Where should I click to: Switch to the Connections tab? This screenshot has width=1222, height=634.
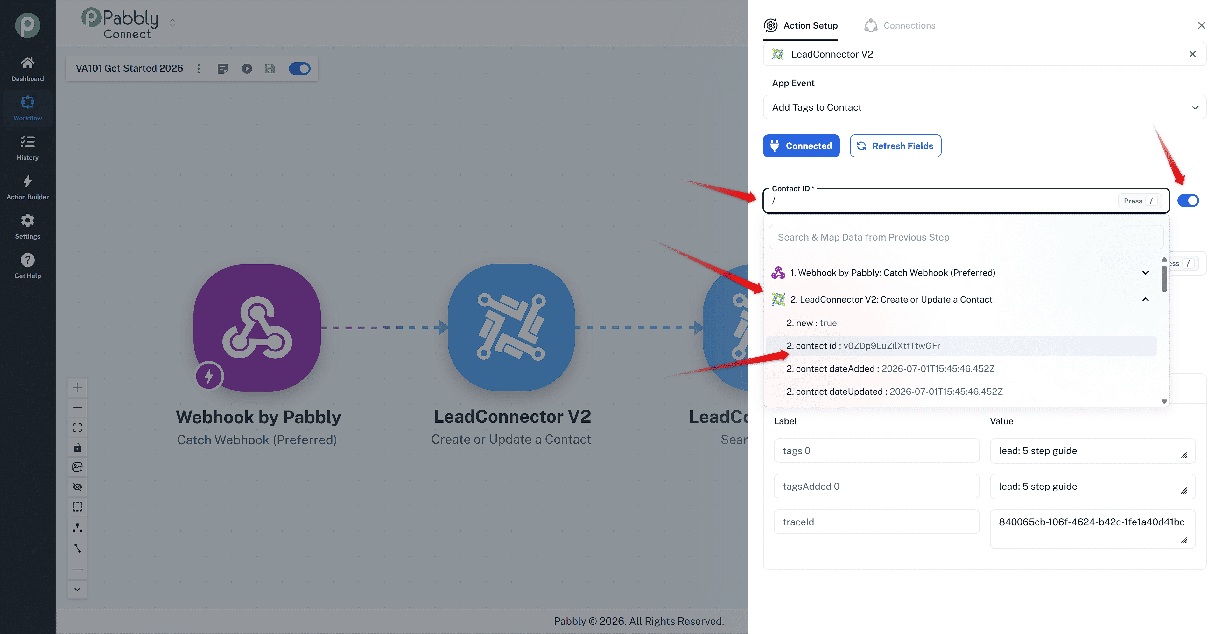900,26
